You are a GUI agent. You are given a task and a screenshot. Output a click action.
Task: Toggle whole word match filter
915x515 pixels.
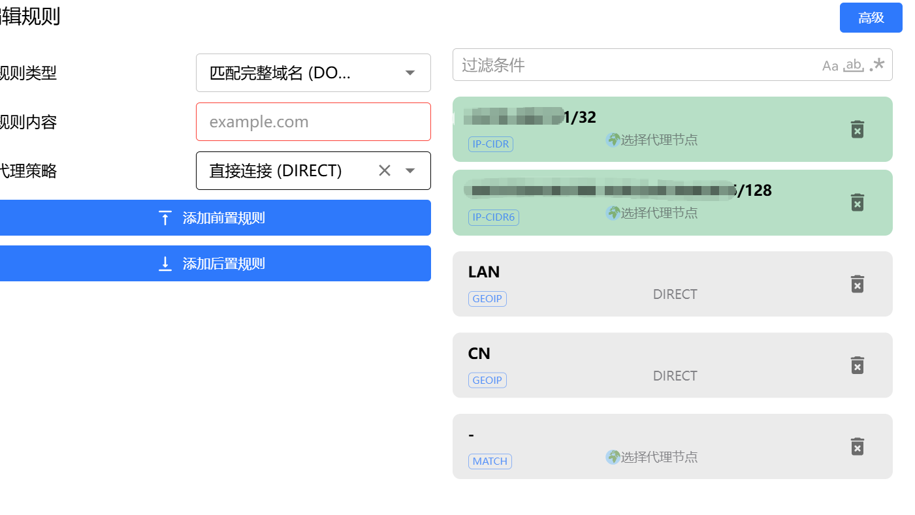pos(854,65)
